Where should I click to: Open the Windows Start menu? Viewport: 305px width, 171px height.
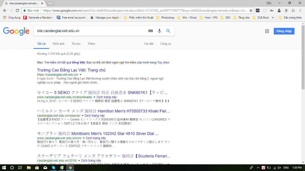click(x=4, y=167)
